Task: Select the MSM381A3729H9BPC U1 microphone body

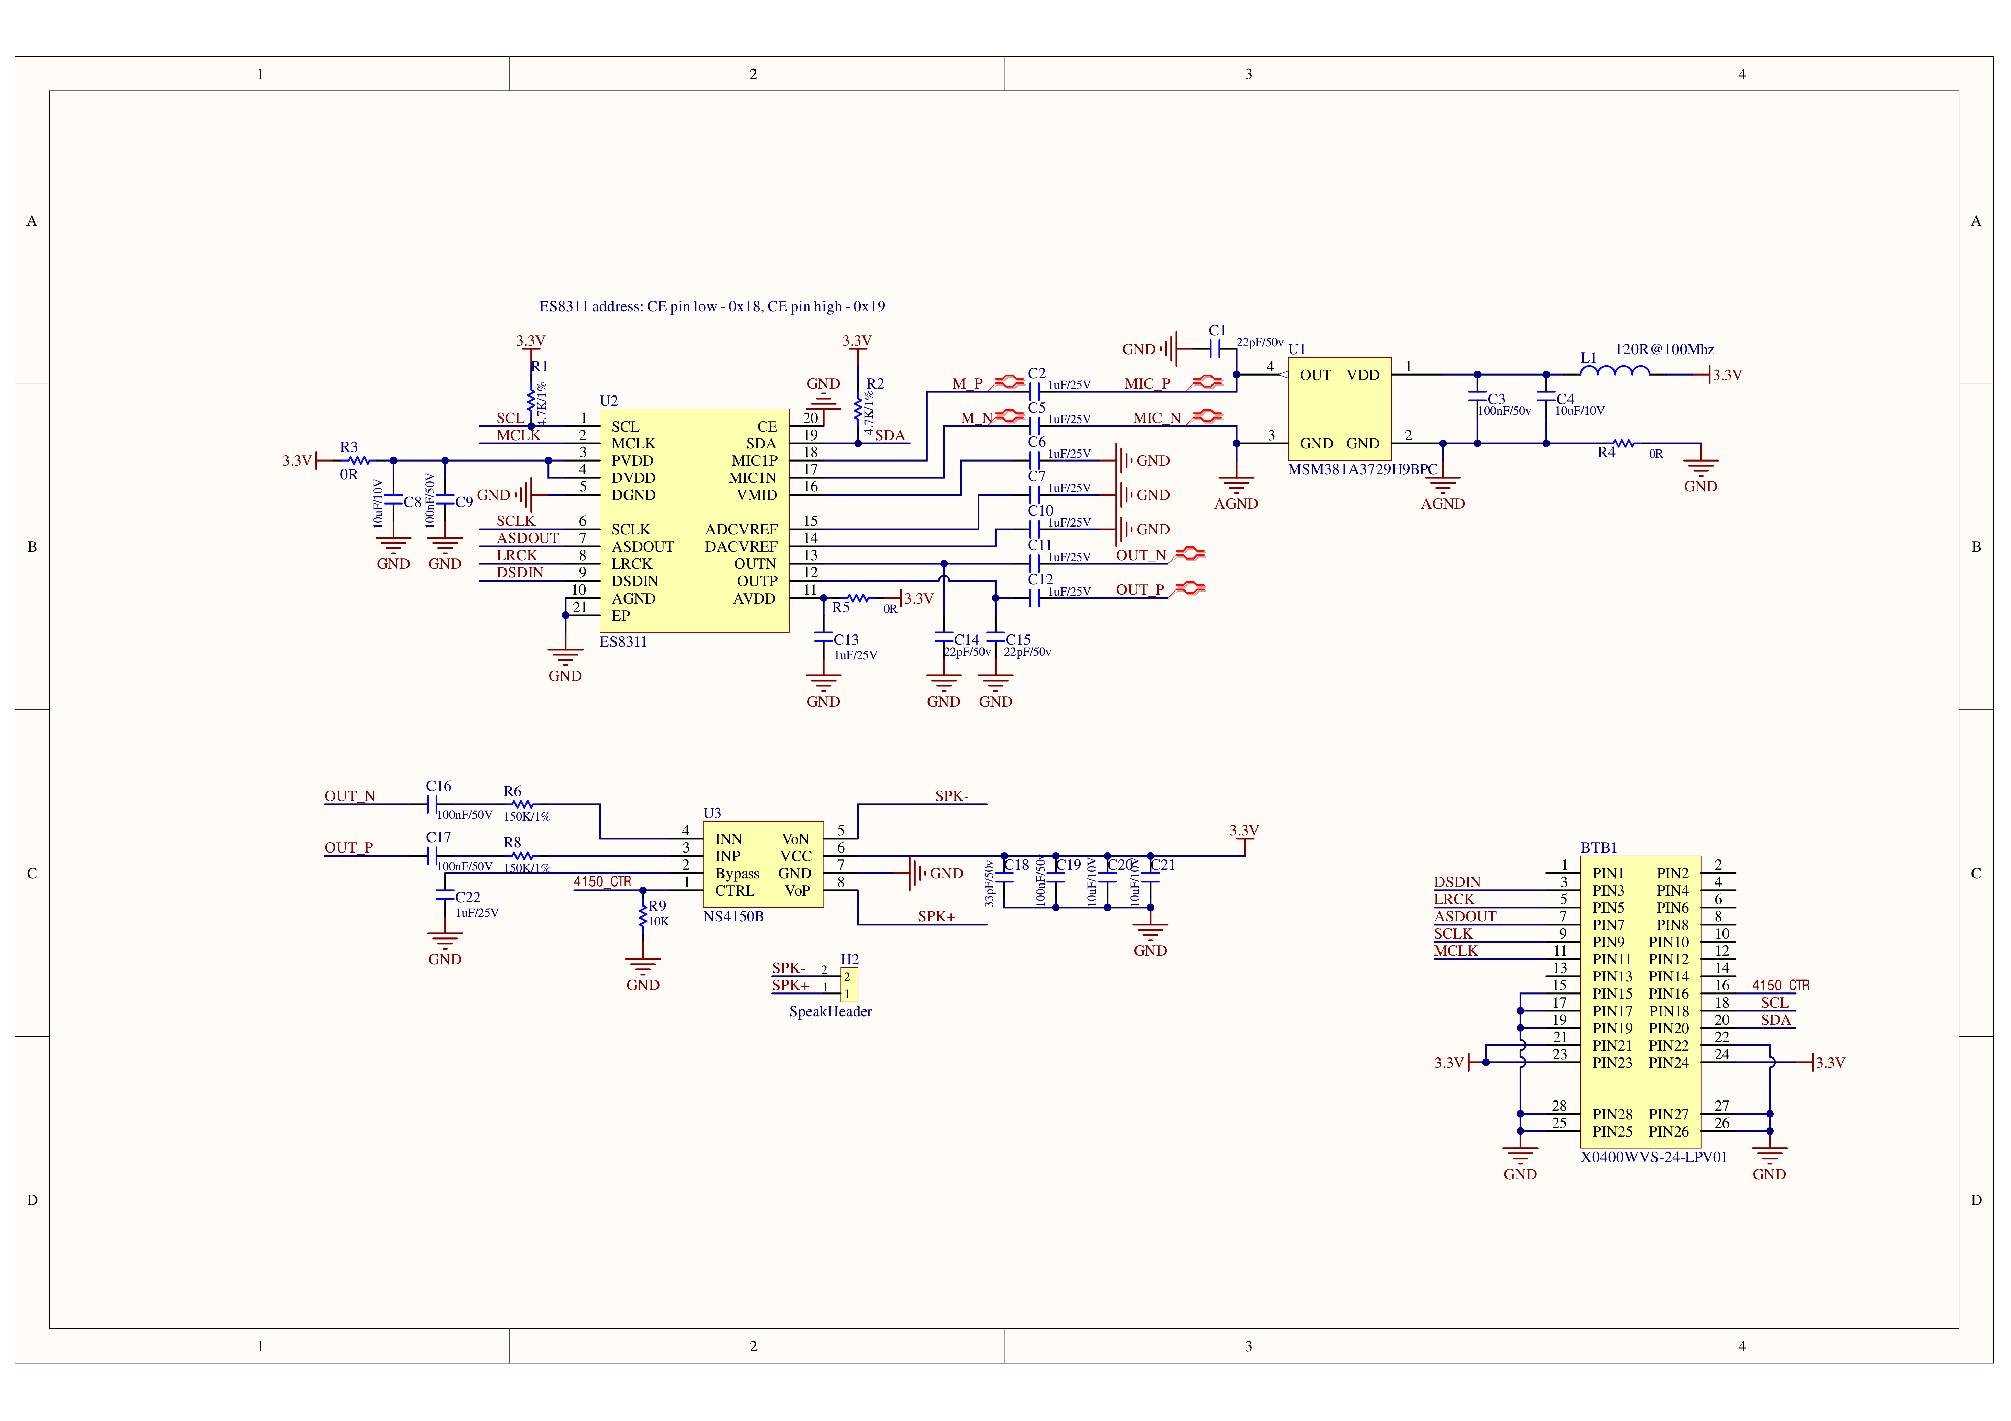Action: tap(1339, 409)
